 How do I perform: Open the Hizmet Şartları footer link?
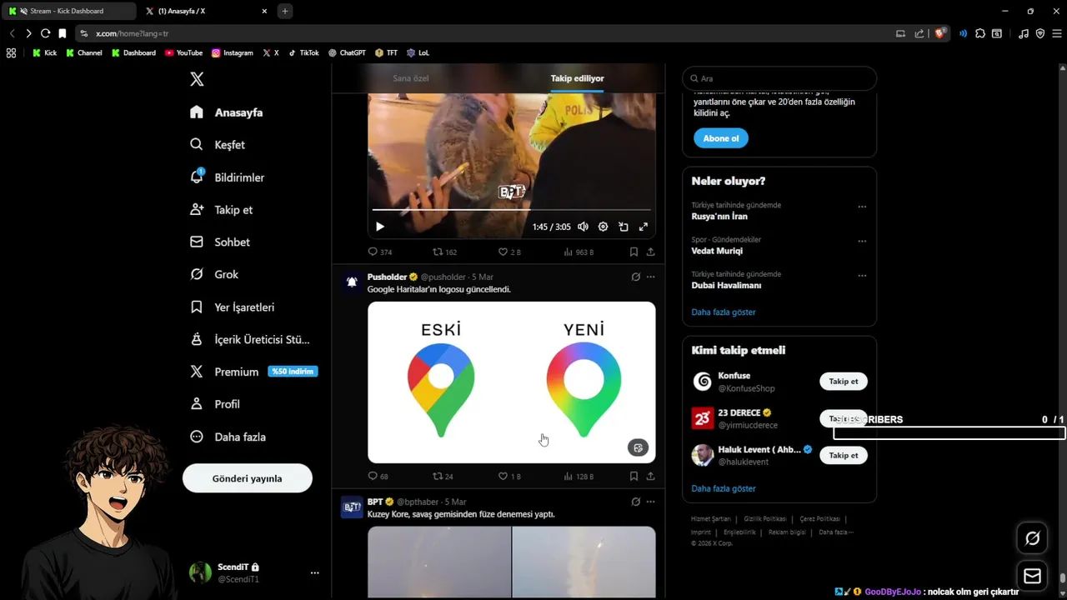[x=710, y=519]
